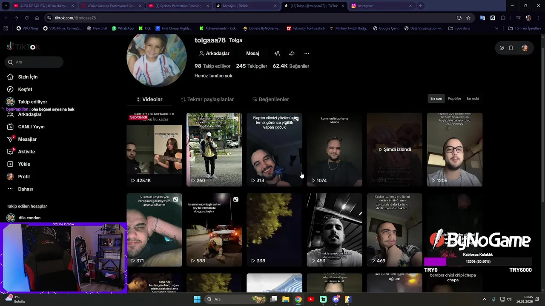Open the video with 313 views
545x306 pixels.
point(274,150)
